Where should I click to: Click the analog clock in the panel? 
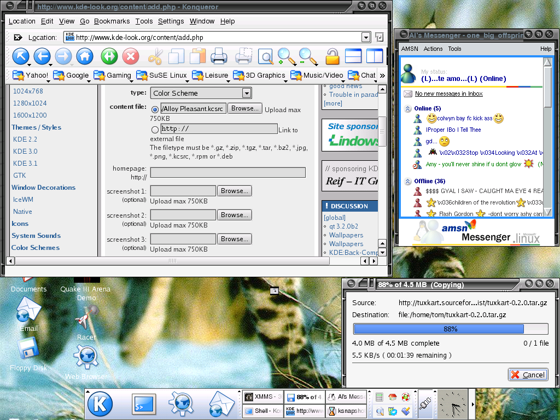tap(452, 404)
